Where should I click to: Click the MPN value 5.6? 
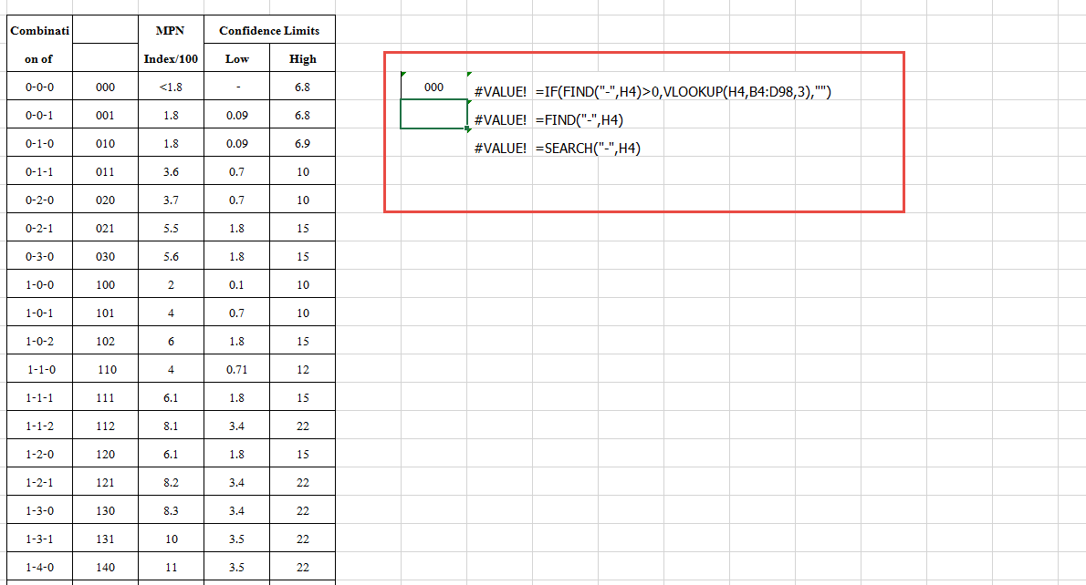(171, 257)
